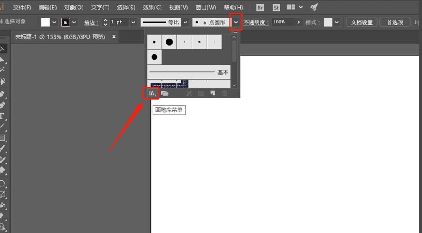Select the Rotate tool
The height and width of the screenshot is (233, 422).
point(2,184)
